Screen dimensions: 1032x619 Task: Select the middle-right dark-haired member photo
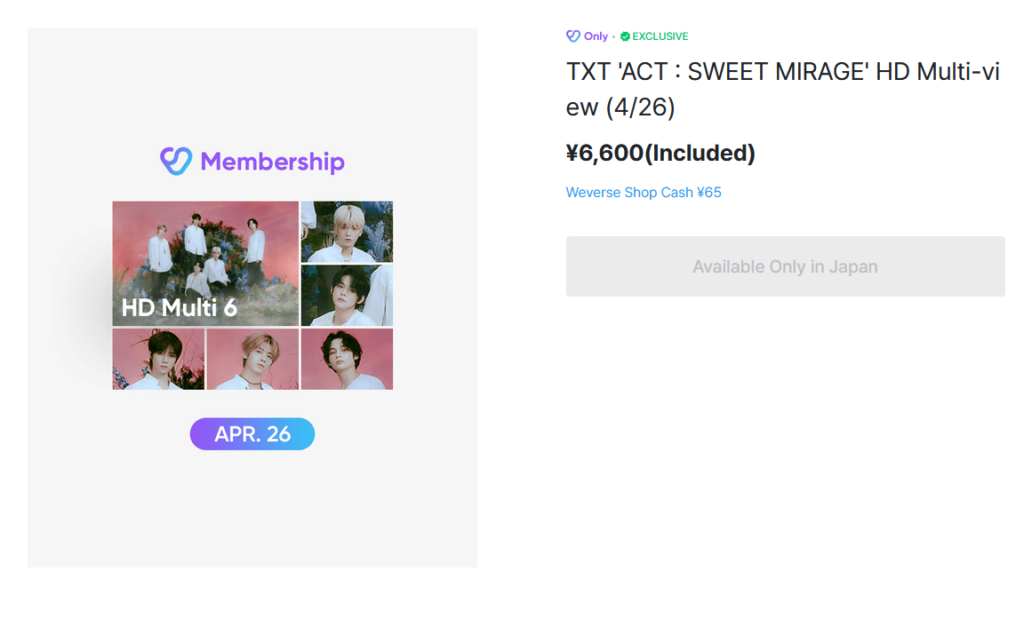tap(347, 295)
